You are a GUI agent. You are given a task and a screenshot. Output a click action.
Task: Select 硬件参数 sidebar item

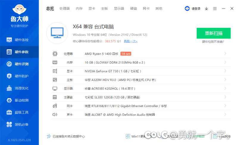click(x=19, y=52)
